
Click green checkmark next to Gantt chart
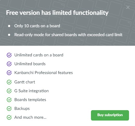tap(9, 82)
